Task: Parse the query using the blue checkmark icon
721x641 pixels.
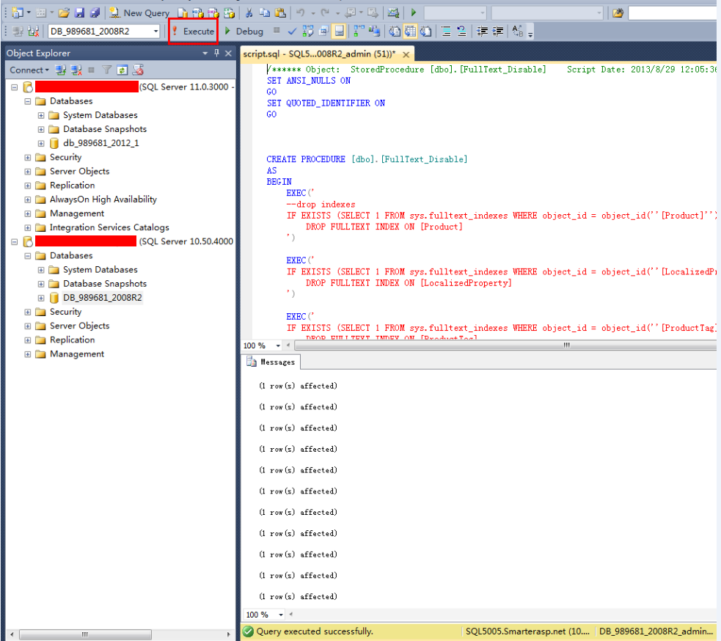Action: click(x=291, y=31)
